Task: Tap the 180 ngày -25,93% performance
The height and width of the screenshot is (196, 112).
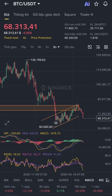Action: pos(80,189)
